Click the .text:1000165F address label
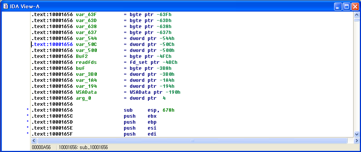The height and width of the screenshot is (152, 361). tap(52, 134)
